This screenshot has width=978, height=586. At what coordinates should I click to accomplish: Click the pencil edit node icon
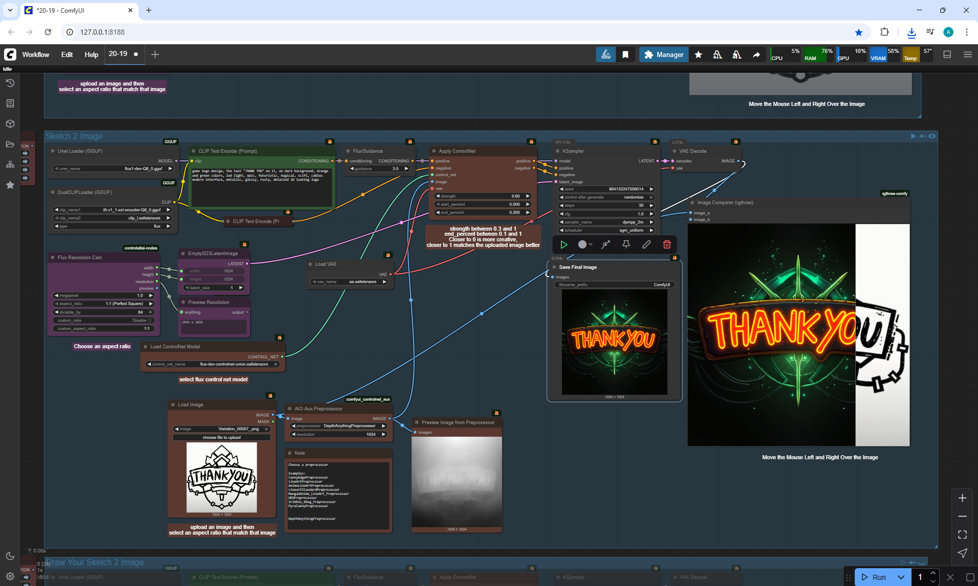pos(646,244)
